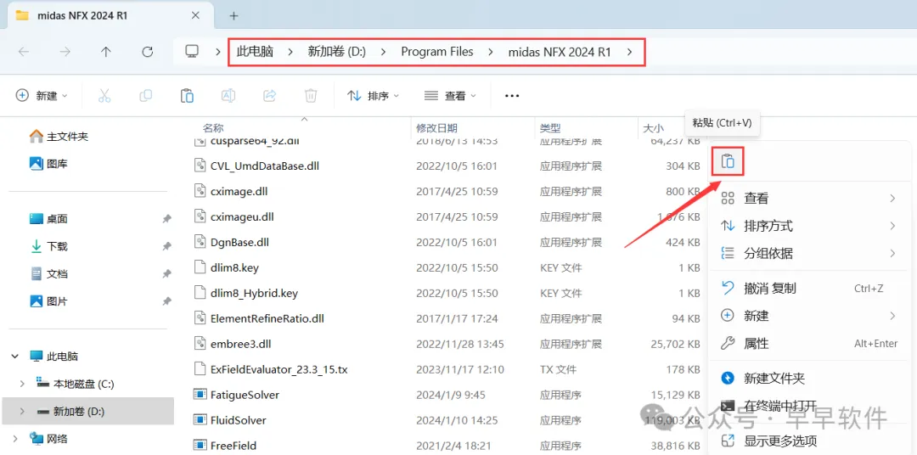Click the Gallery icon in sidebar
Viewport: 917px width, 455px height.
37,164
